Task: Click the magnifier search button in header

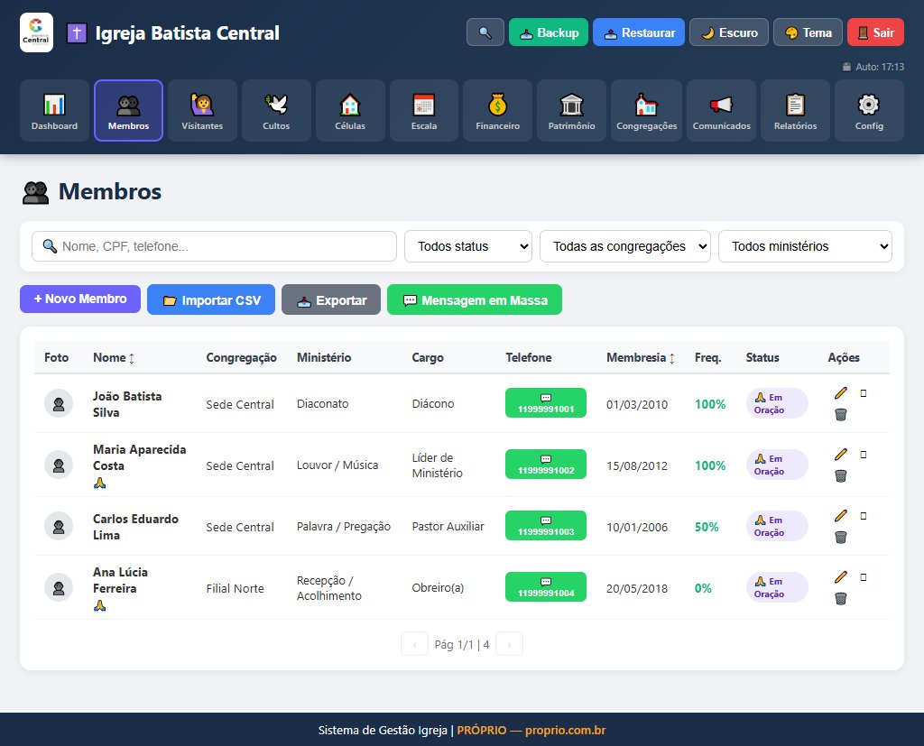Action: click(x=485, y=32)
